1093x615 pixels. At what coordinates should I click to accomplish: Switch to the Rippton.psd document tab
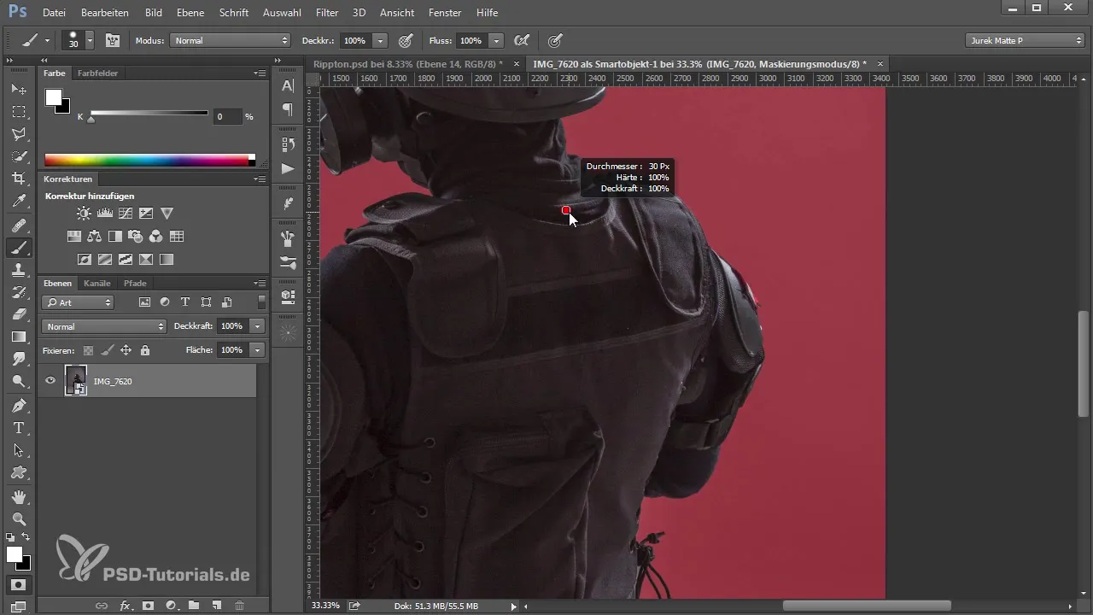(407, 64)
